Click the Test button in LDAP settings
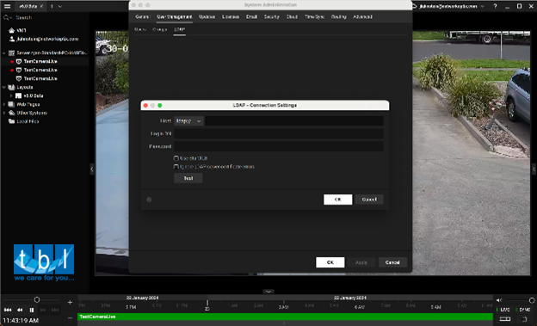The image size is (537, 326). pyautogui.click(x=188, y=178)
